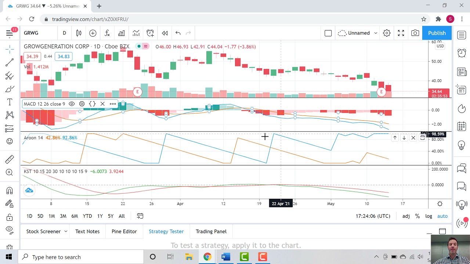Screen dimensions: 470x264
Task: Select the zoom in tool
Action: point(10,172)
